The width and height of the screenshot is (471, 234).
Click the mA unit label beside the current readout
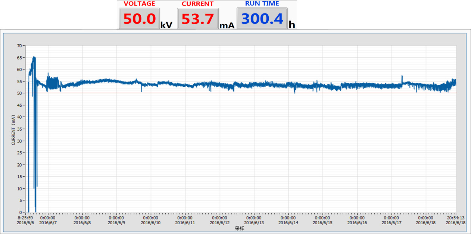coord(227,25)
